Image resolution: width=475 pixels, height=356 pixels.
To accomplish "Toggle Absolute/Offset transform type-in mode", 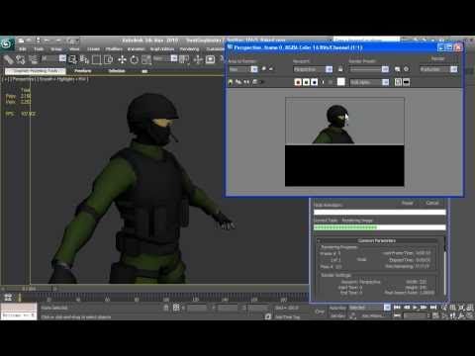I will pos(176,308).
